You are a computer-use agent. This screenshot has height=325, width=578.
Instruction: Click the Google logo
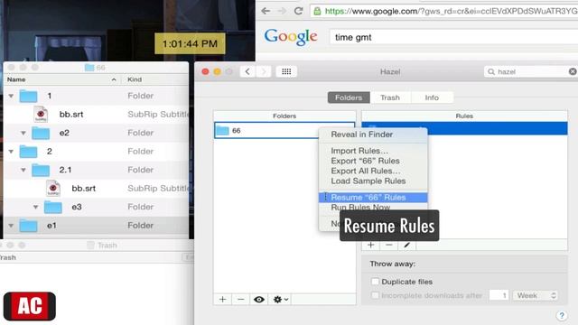coord(291,37)
